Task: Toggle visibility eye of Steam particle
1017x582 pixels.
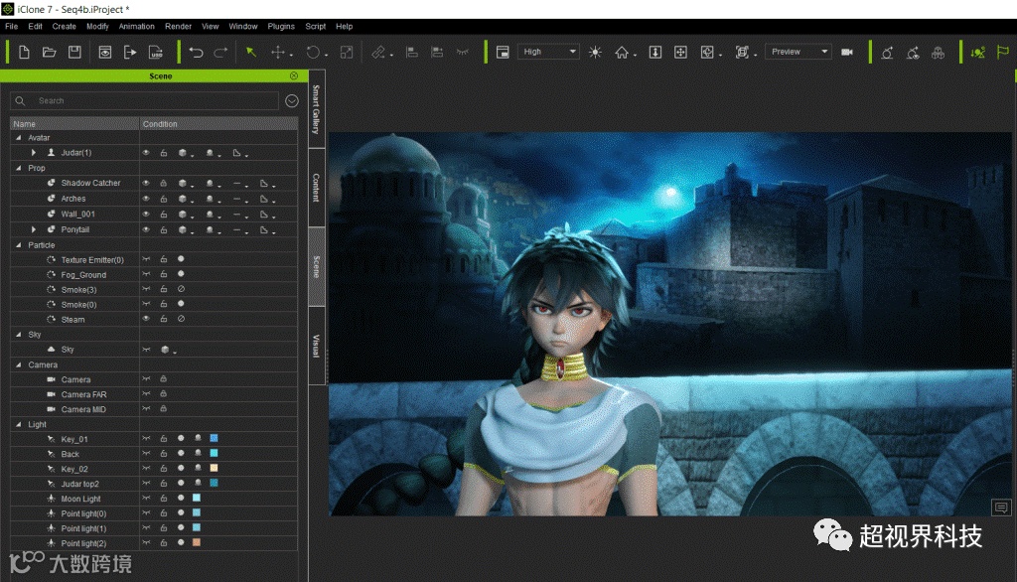Action: (x=146, y=319)
